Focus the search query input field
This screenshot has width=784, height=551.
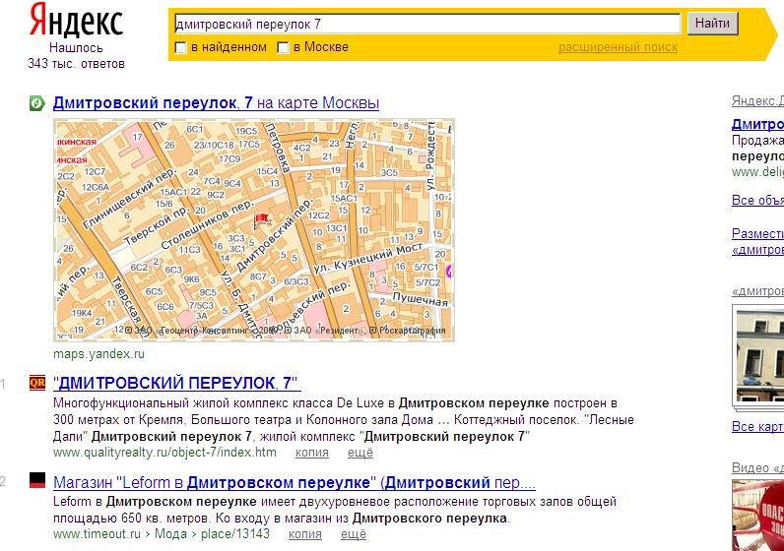coord(427,24)
